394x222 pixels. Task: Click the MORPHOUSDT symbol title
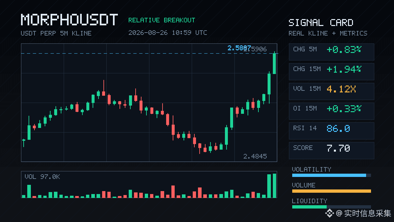(x=69, y=20)
